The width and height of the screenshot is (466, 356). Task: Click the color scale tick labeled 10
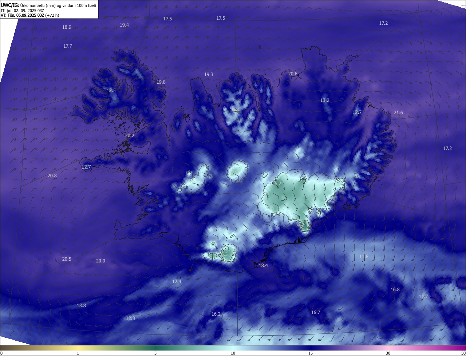click(x=233, y=353)
